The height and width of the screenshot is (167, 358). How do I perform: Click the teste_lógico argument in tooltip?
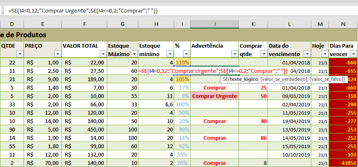[x=244, y=79]
